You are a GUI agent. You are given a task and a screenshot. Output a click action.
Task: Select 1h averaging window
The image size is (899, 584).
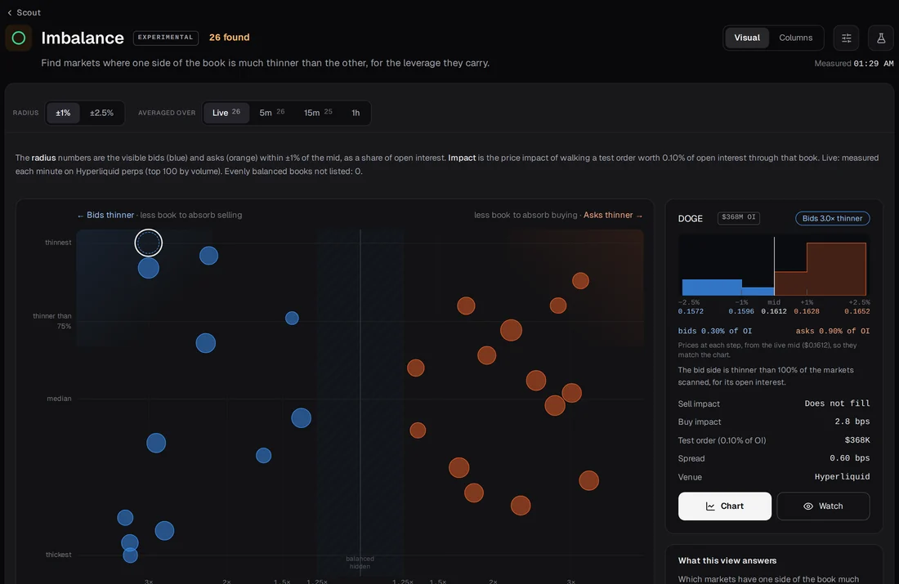tap(356, 113)
